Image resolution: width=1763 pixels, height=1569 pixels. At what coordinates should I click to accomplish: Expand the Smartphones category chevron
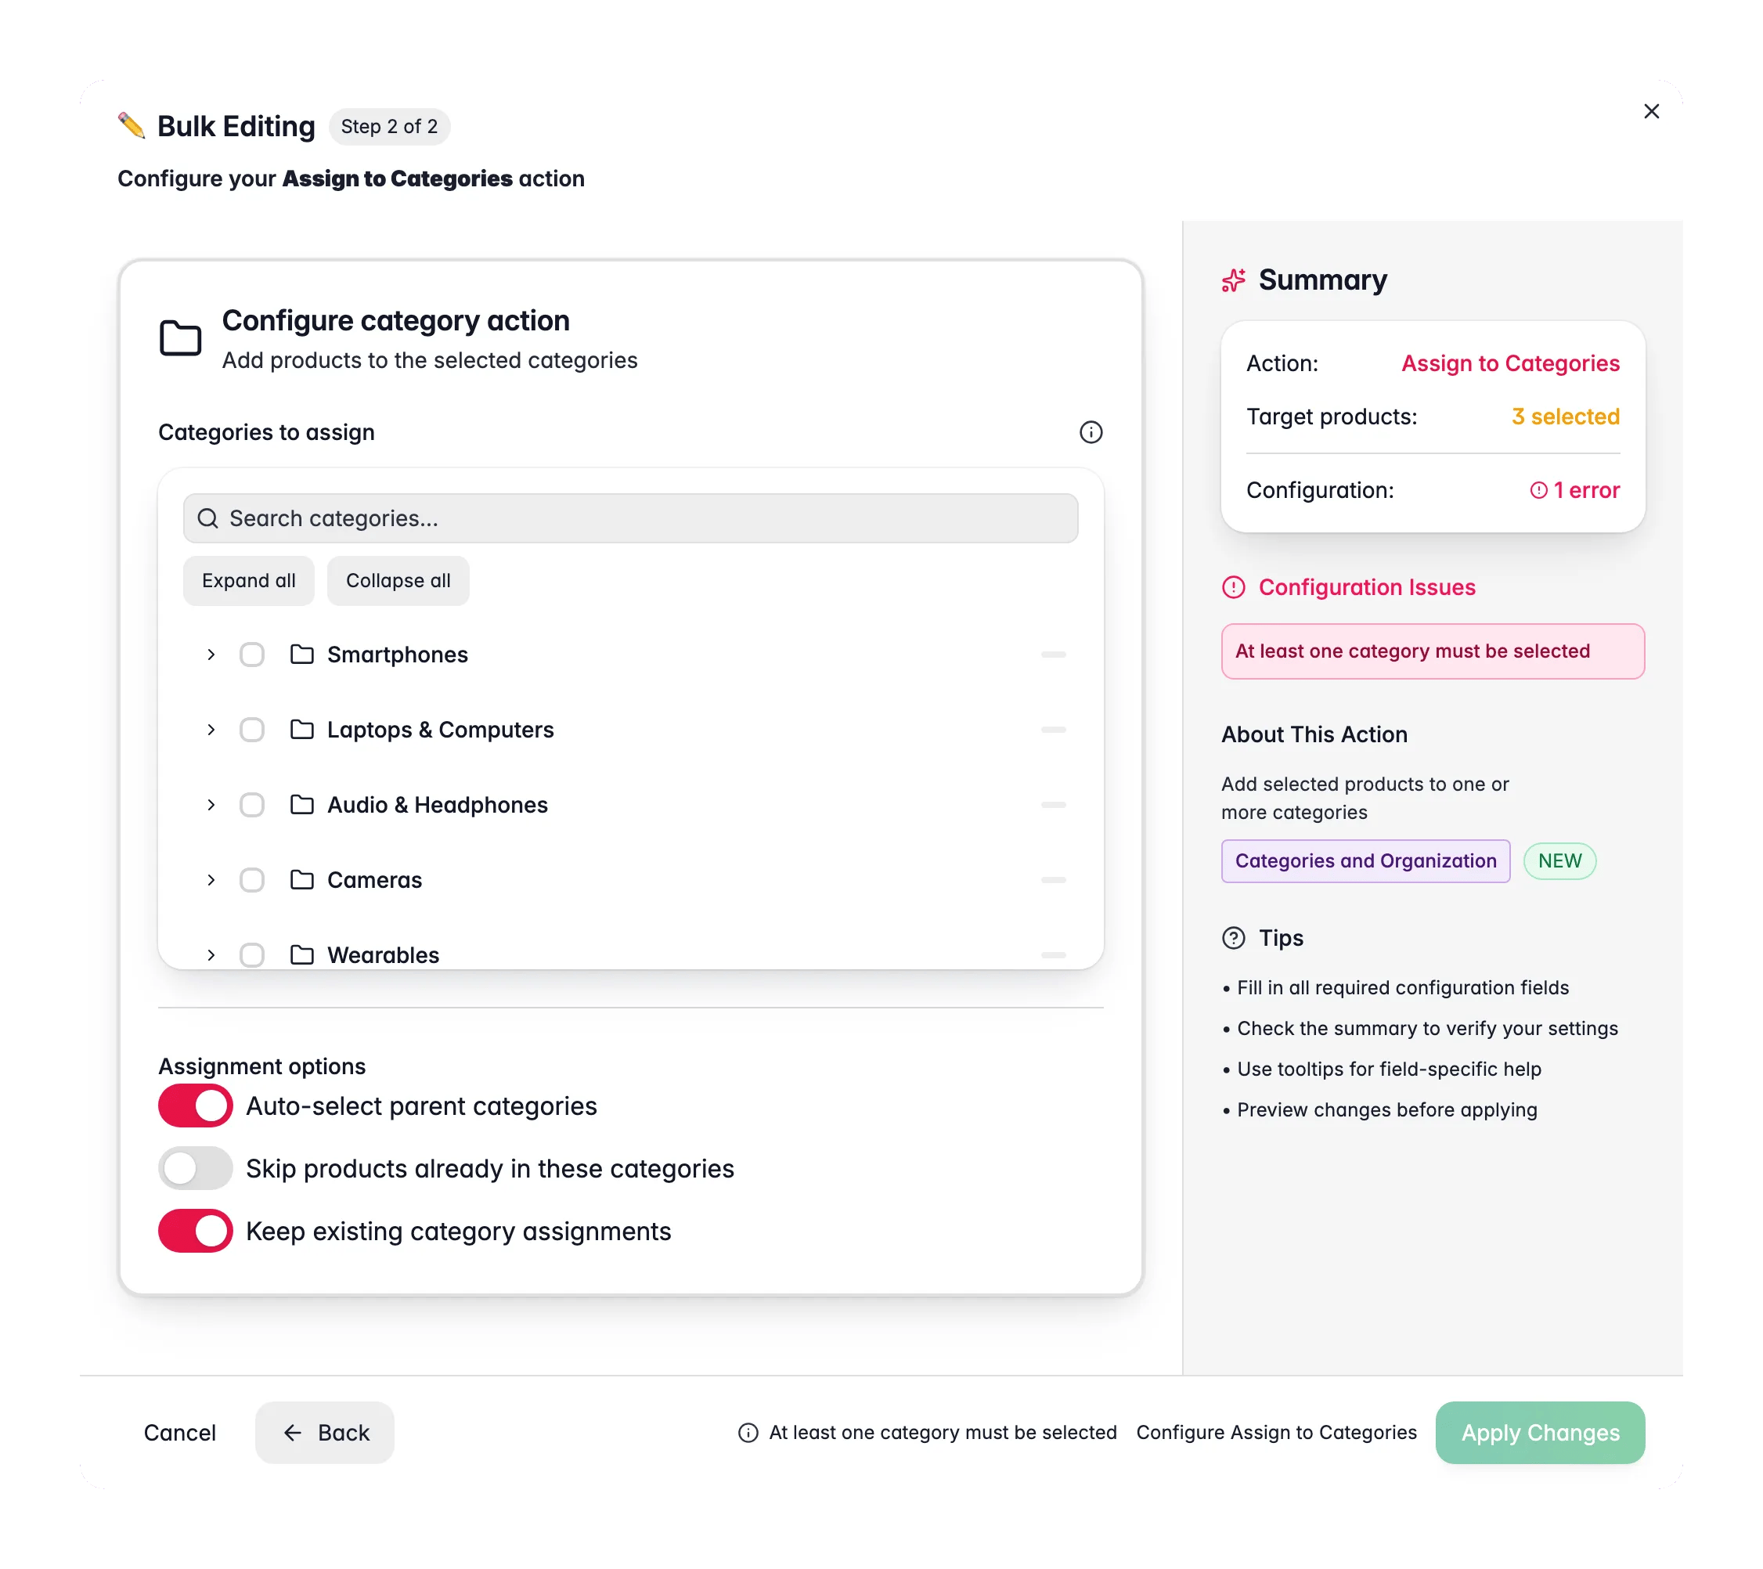(x=211, y=655)
